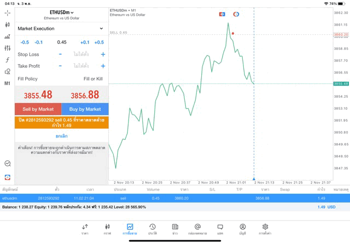This screenshot has width=350, height=244.
Task: Switch to the quotes arrows tab
Action: pos(85,229)
